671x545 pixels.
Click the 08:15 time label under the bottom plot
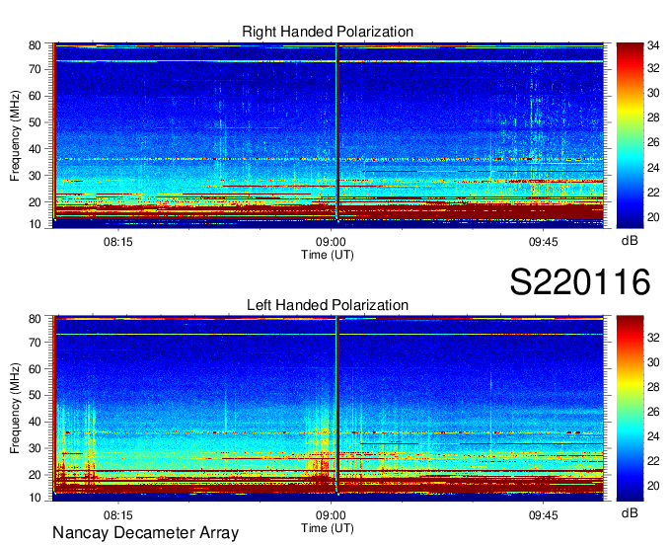[118, 515]
